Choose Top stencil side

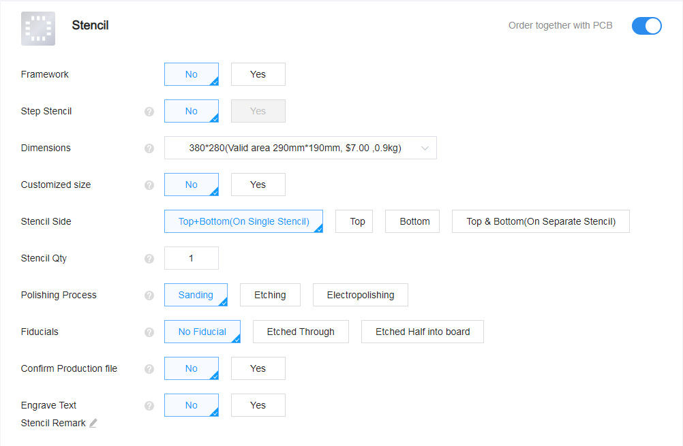(354, 221)
